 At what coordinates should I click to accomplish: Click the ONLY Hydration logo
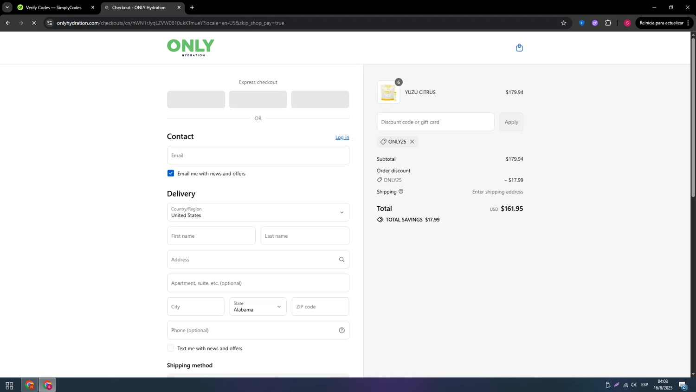click(191, 48)
